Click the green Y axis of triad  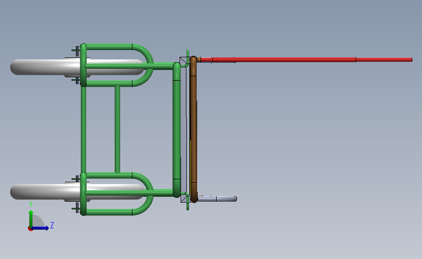(x=31, y=218)
